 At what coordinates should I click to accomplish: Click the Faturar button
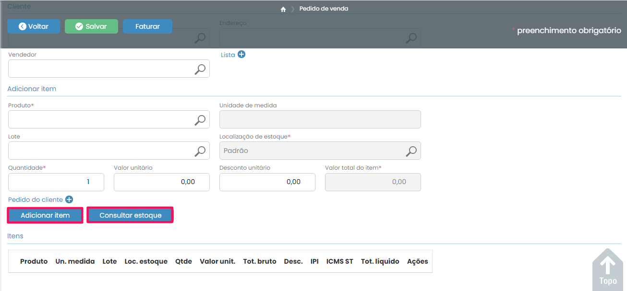coord(147,26)
